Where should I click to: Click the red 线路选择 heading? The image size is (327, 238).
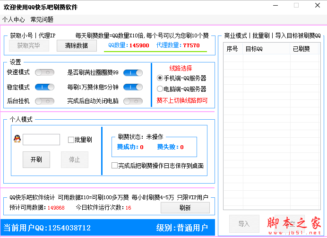coord(181,68)
